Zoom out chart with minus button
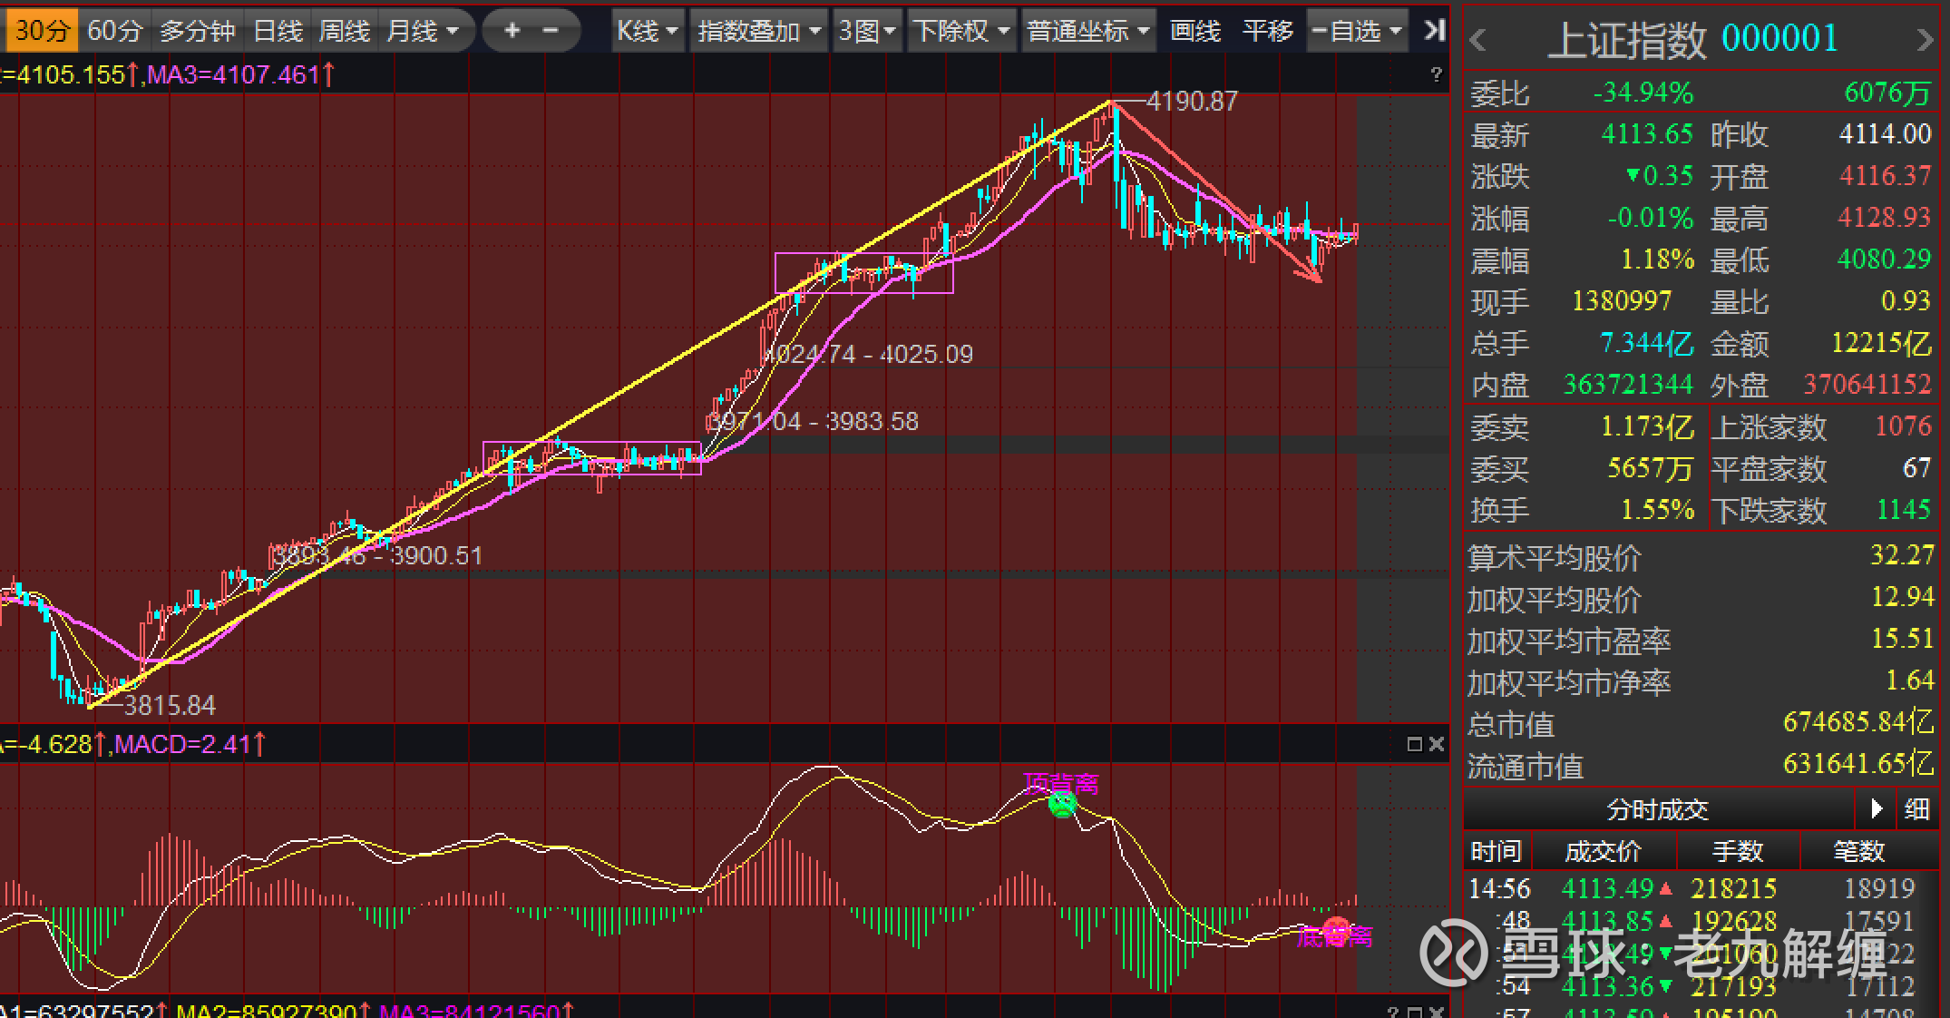Screen dimensions: 1950x1018 click(x=551, y=31)
